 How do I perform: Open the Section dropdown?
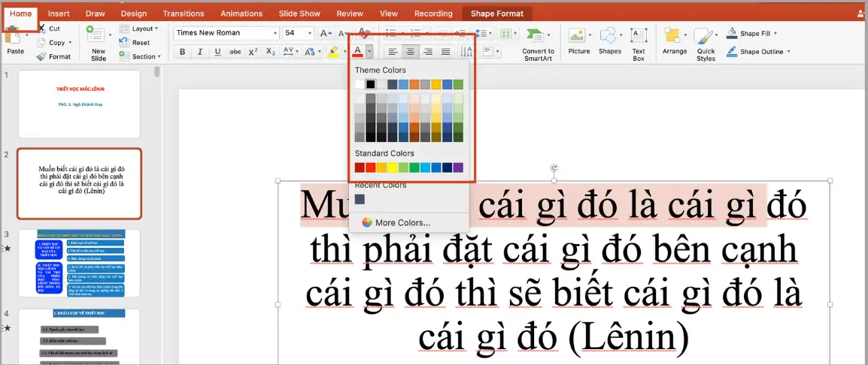tap(140, 56)
